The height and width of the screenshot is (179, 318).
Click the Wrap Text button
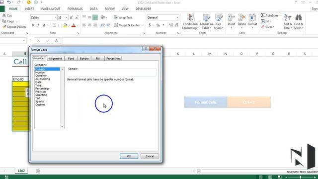coord(123,17)
